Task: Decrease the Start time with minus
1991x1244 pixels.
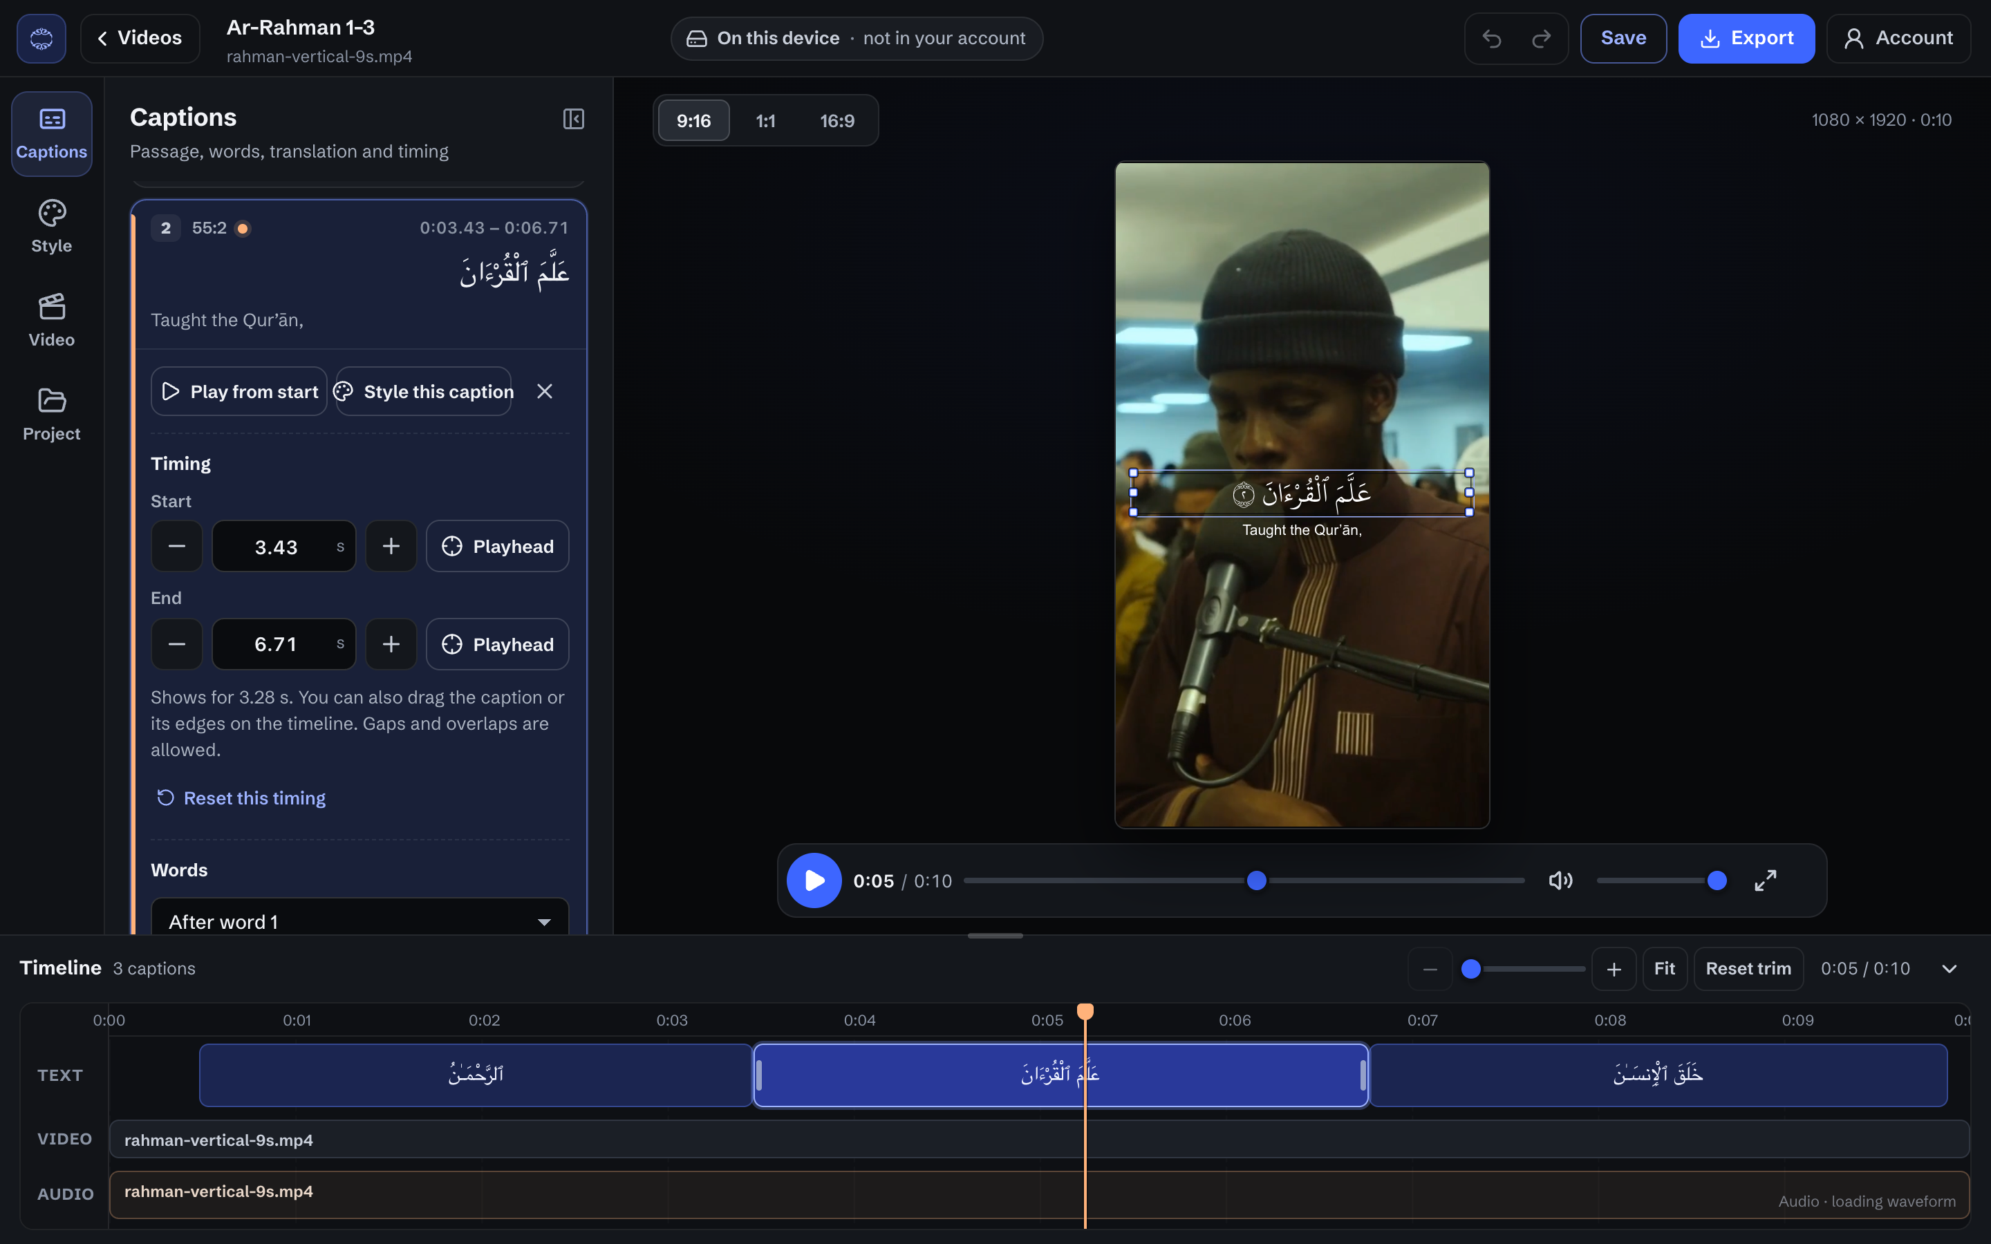Action: (177, 546)
